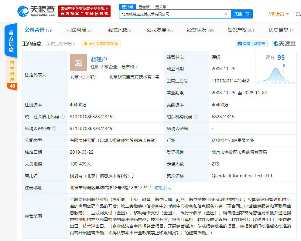301x241 pixels.
Task: Click the 组织机构代码 value 682874345
Action: pos(223,117)
